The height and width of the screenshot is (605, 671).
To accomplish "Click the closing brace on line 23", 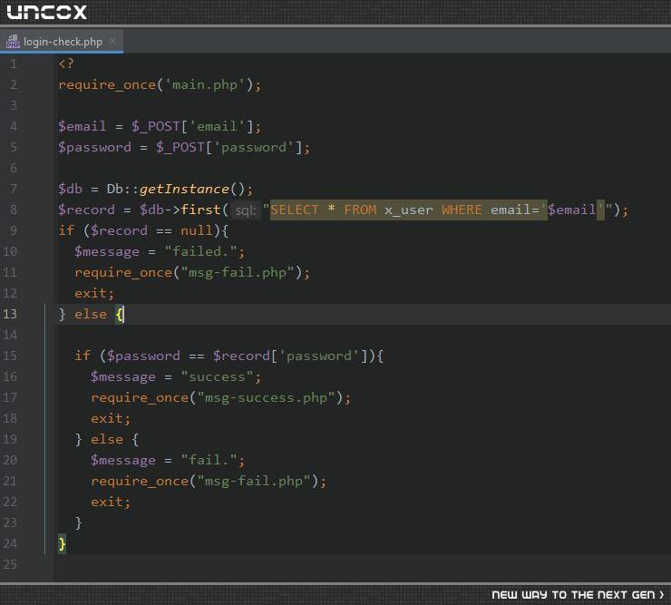I will pyautogui.click(x=78, y=522).
